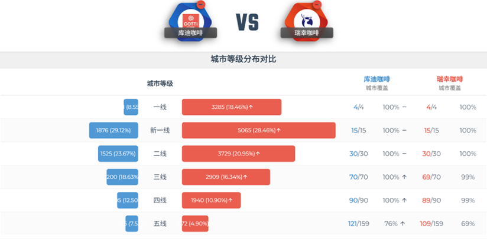Remove 瑞幸咖啡 with its red minus button
This screenshot has height=239, width=487.
pos(317,5)
